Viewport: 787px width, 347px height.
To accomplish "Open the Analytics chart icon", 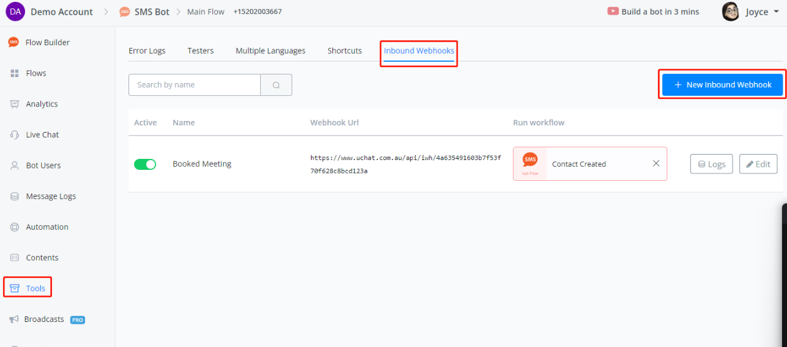I will [x=15, y=104].
